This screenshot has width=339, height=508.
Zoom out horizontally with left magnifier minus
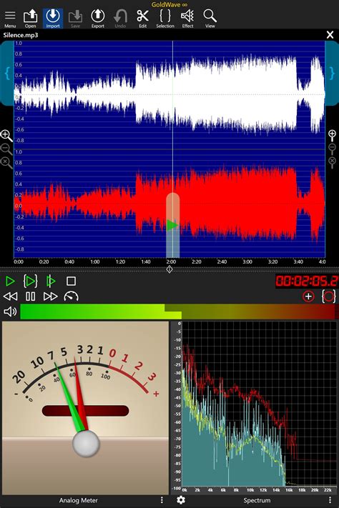tap(6, 149)
